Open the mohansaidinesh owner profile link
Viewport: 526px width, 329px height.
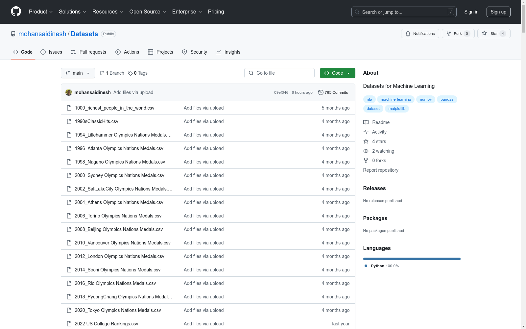pos(42,34)
